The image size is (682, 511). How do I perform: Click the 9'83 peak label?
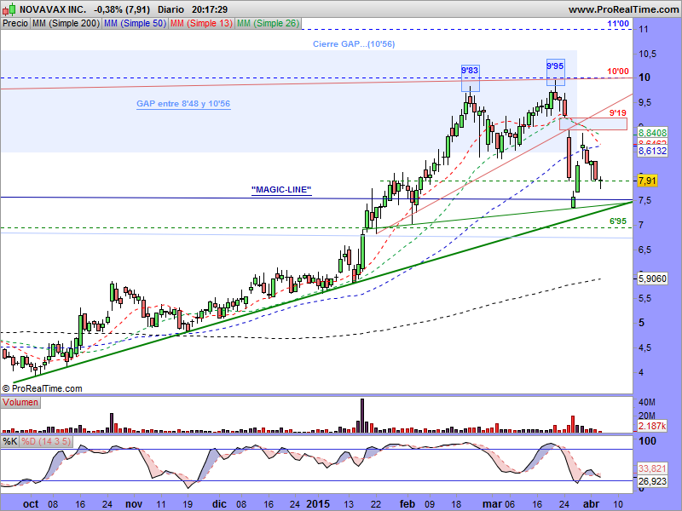point(470,71)
